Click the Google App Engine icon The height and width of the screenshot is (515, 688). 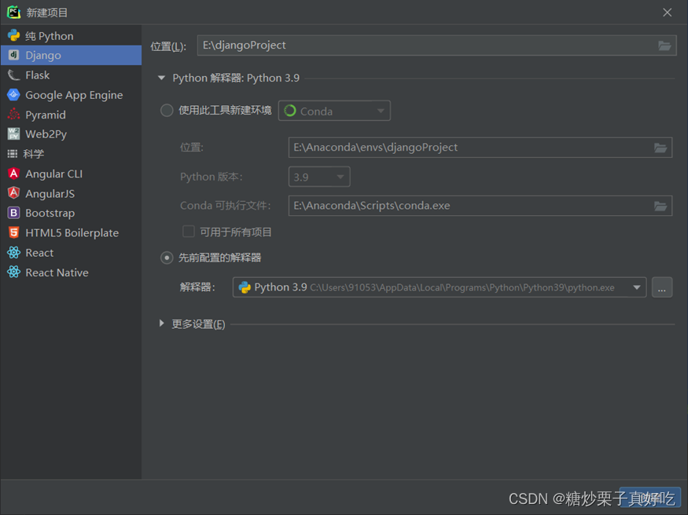pyautogui.click(x=13, y=94)
